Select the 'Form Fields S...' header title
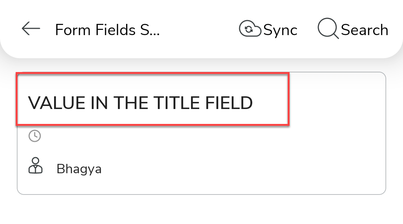403x224 pixels. 107,30
